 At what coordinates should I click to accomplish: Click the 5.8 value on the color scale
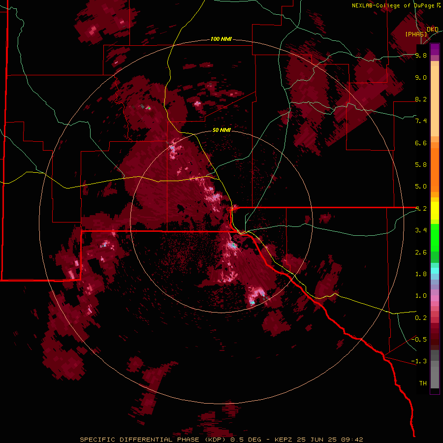(421, 165)
